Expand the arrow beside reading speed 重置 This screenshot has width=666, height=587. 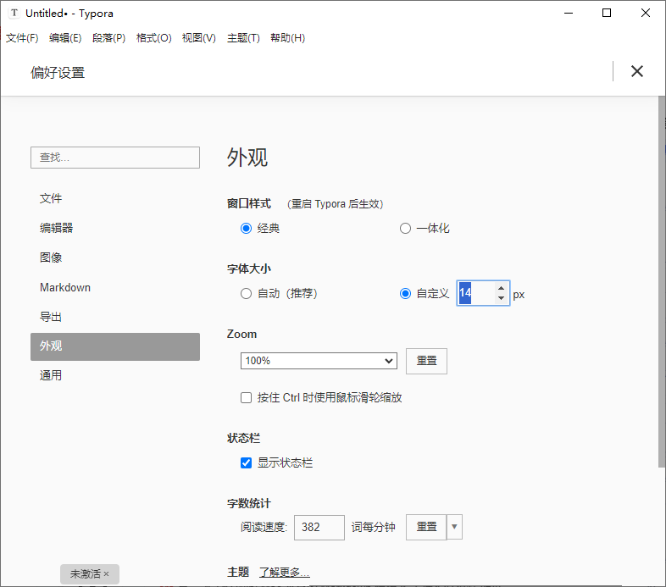click(454, 527)
